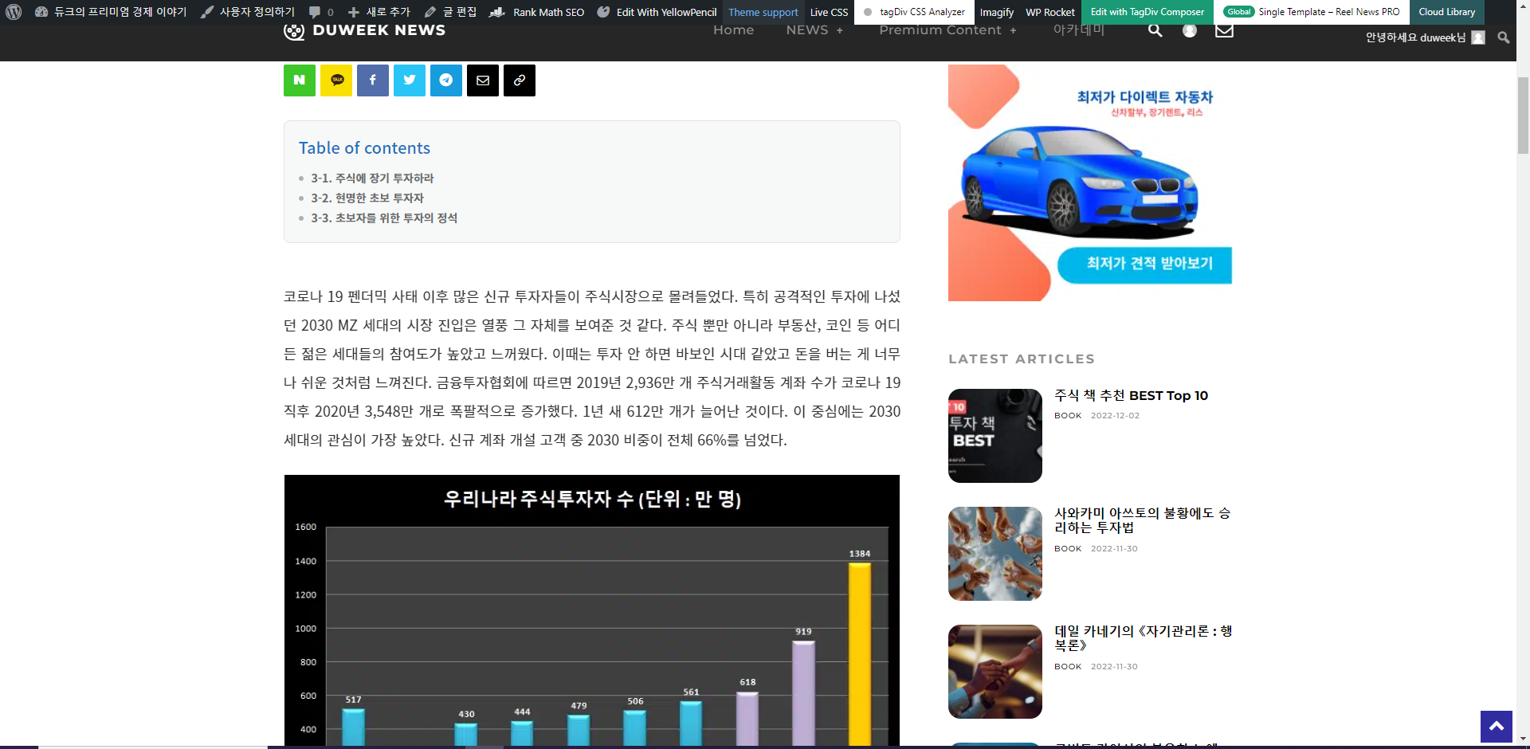Share article via KakaoTalk yellow button
The width and height of the screenshot is (1530, 749).
pos(336,80)
